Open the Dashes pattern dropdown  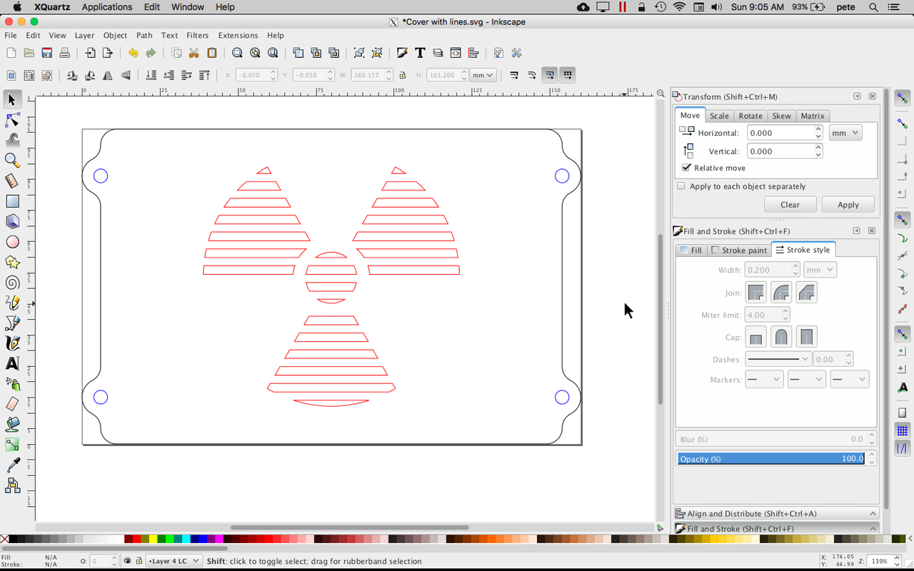pos(778,359)
